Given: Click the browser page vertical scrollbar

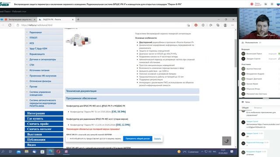Looking at the screenshot, I should coord(235,53).
